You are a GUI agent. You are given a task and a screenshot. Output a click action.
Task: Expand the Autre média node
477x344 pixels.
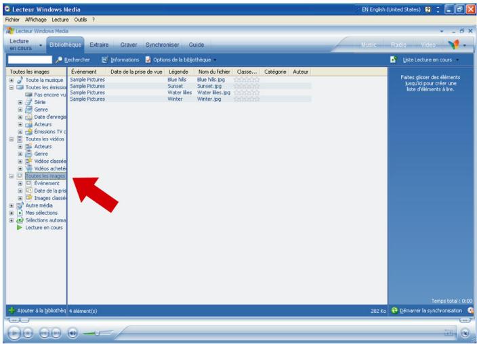point(12,205)
